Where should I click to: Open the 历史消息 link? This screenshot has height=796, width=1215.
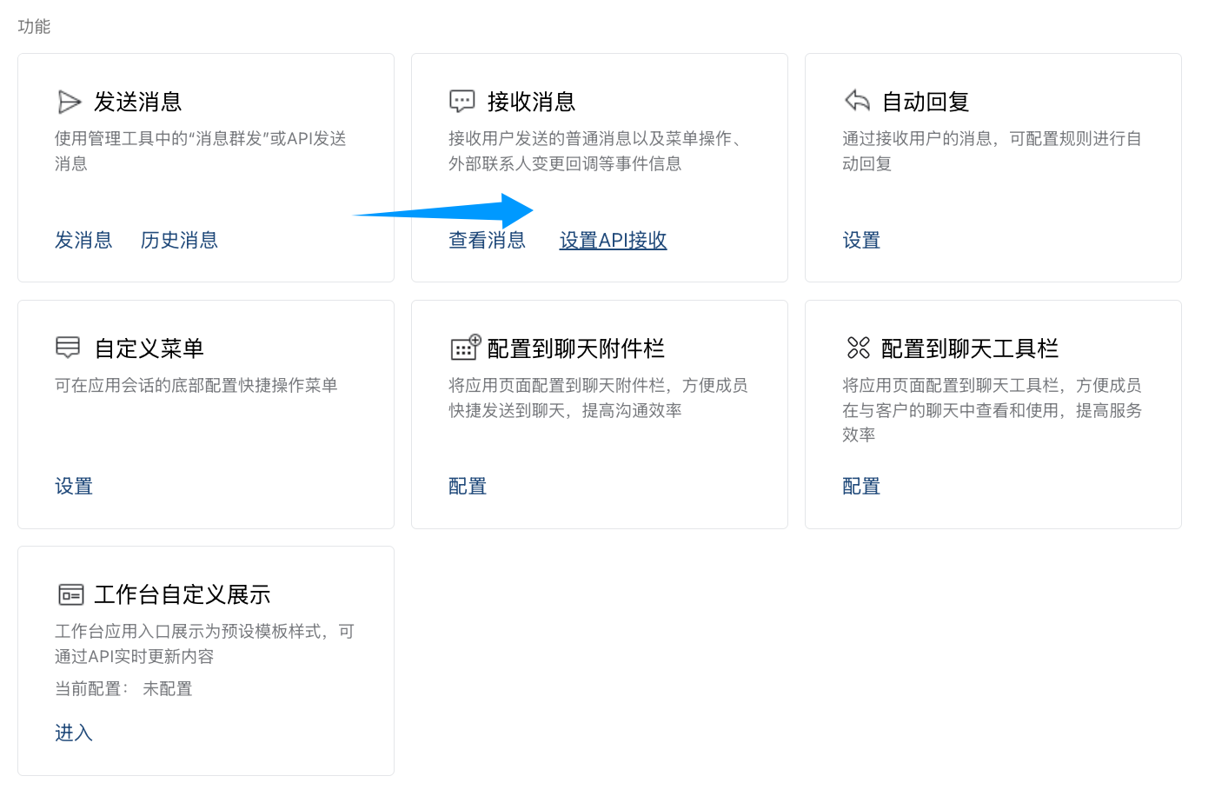(x=179, y=240)
